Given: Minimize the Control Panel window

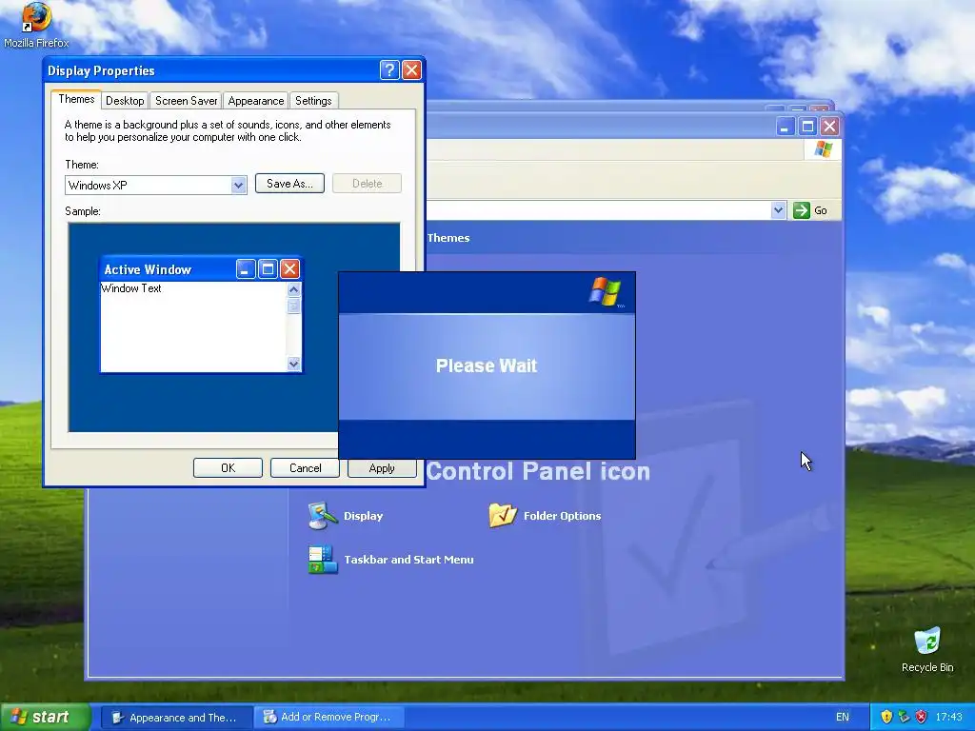Looking at the screenshot, I should [786, 127].
